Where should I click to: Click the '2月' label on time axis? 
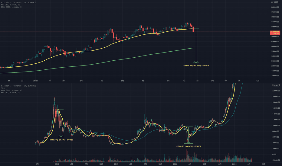(81, 81)
